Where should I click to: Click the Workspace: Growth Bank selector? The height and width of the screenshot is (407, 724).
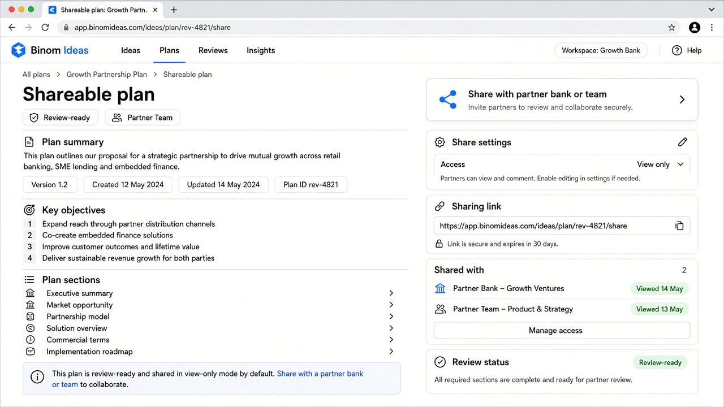[x=601, y=50]
